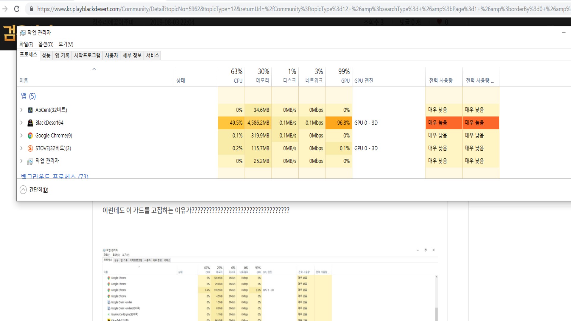The image size is (571, 321).
Task: Click BlackDesert64 GPU value 96.8%
Action: (x=339, y=123)
